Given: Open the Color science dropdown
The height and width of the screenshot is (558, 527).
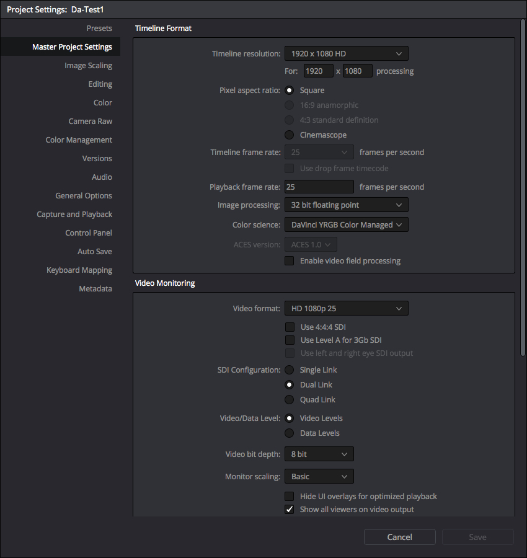Looking at the screenshot, I should click(346, 225).
